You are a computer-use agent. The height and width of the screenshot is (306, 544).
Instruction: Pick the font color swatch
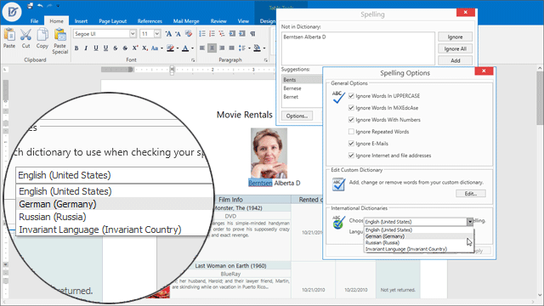185,48
